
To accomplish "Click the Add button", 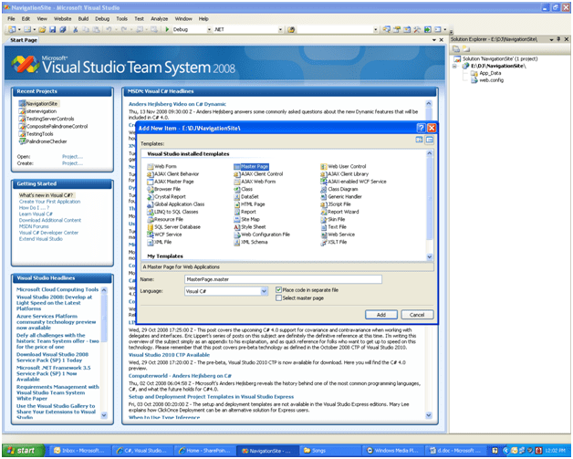I will [381, 314].
